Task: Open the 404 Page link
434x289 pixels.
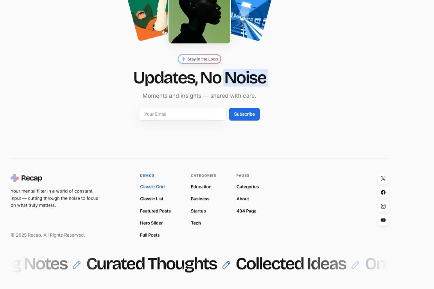Action: [246, 211]
